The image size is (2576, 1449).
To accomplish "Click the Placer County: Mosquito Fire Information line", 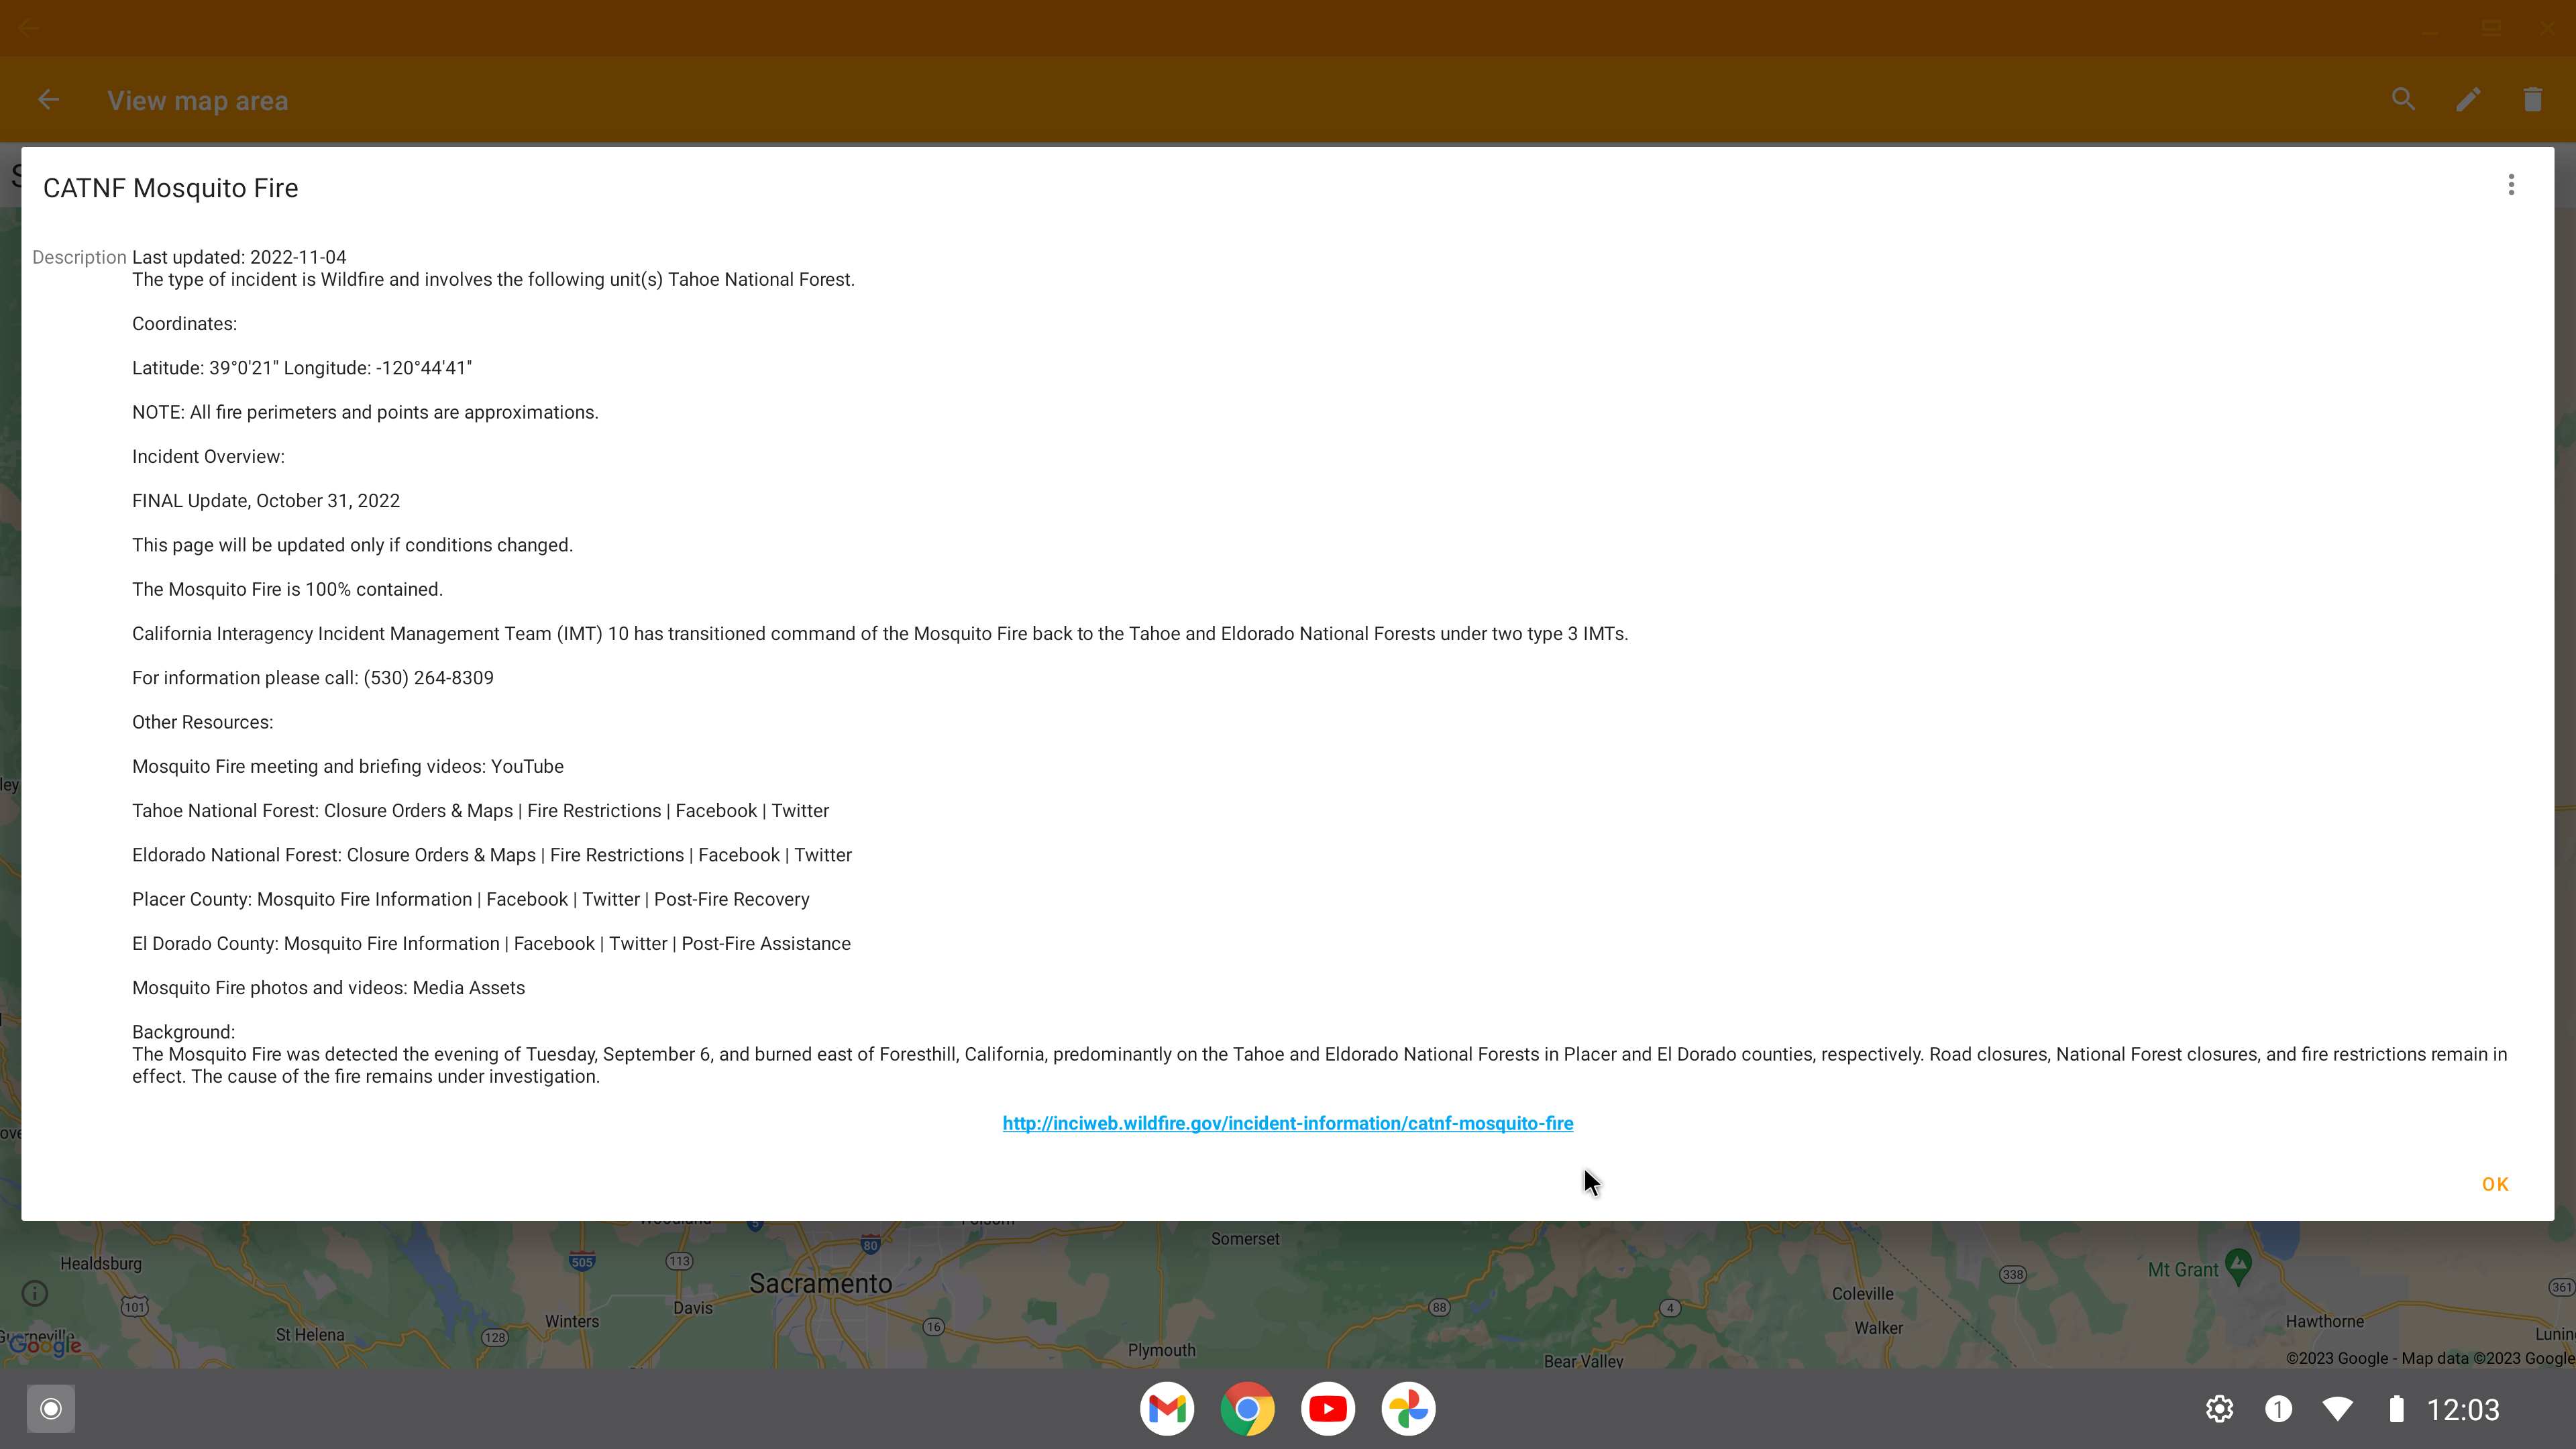I will (471, 899).
